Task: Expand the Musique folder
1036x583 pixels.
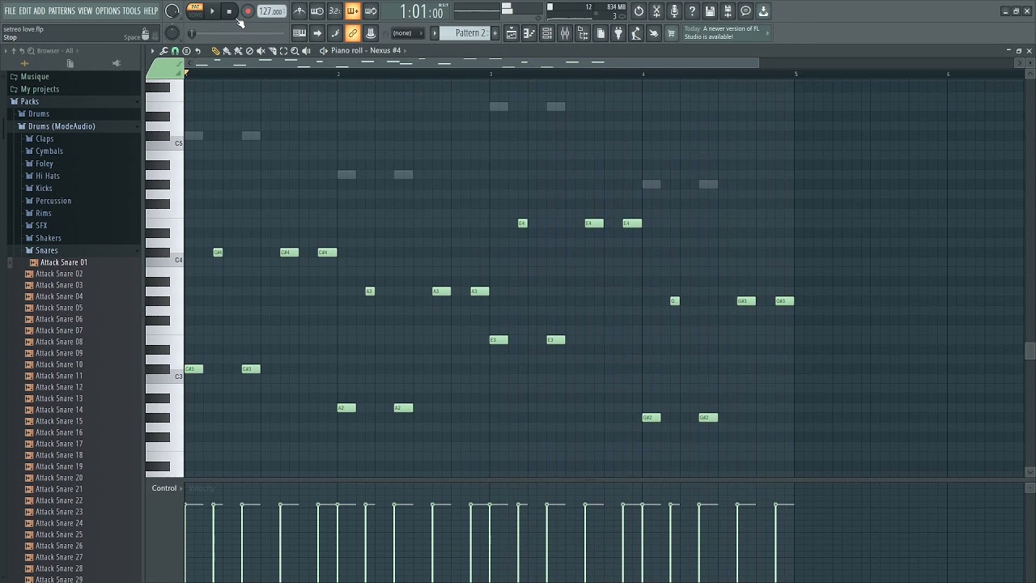Action: [34, 76]
